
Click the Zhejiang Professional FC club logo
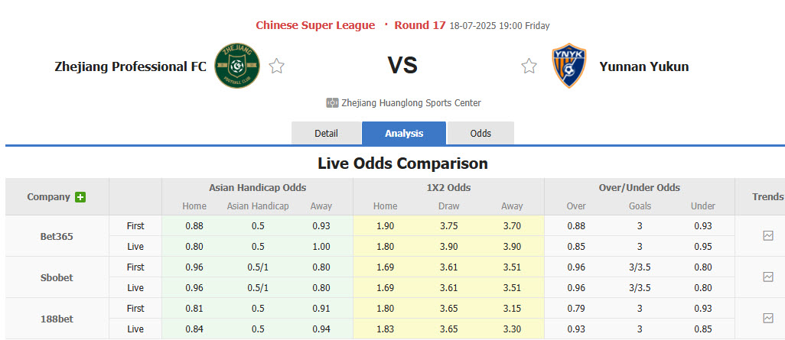click(236, 66)
